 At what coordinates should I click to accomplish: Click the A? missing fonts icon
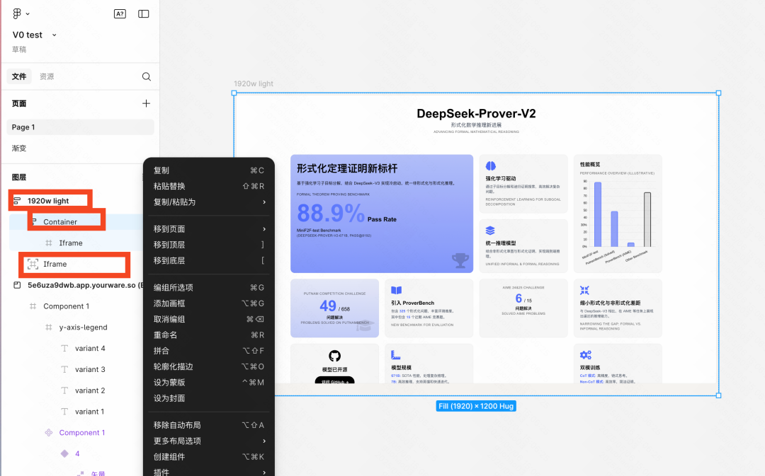120,13
